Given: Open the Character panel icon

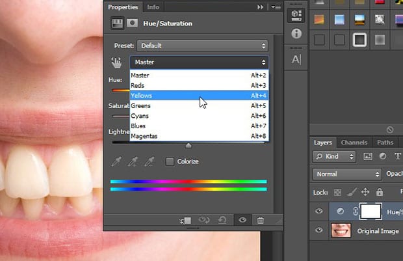Looking at the screenshot, I should (296, 60).
